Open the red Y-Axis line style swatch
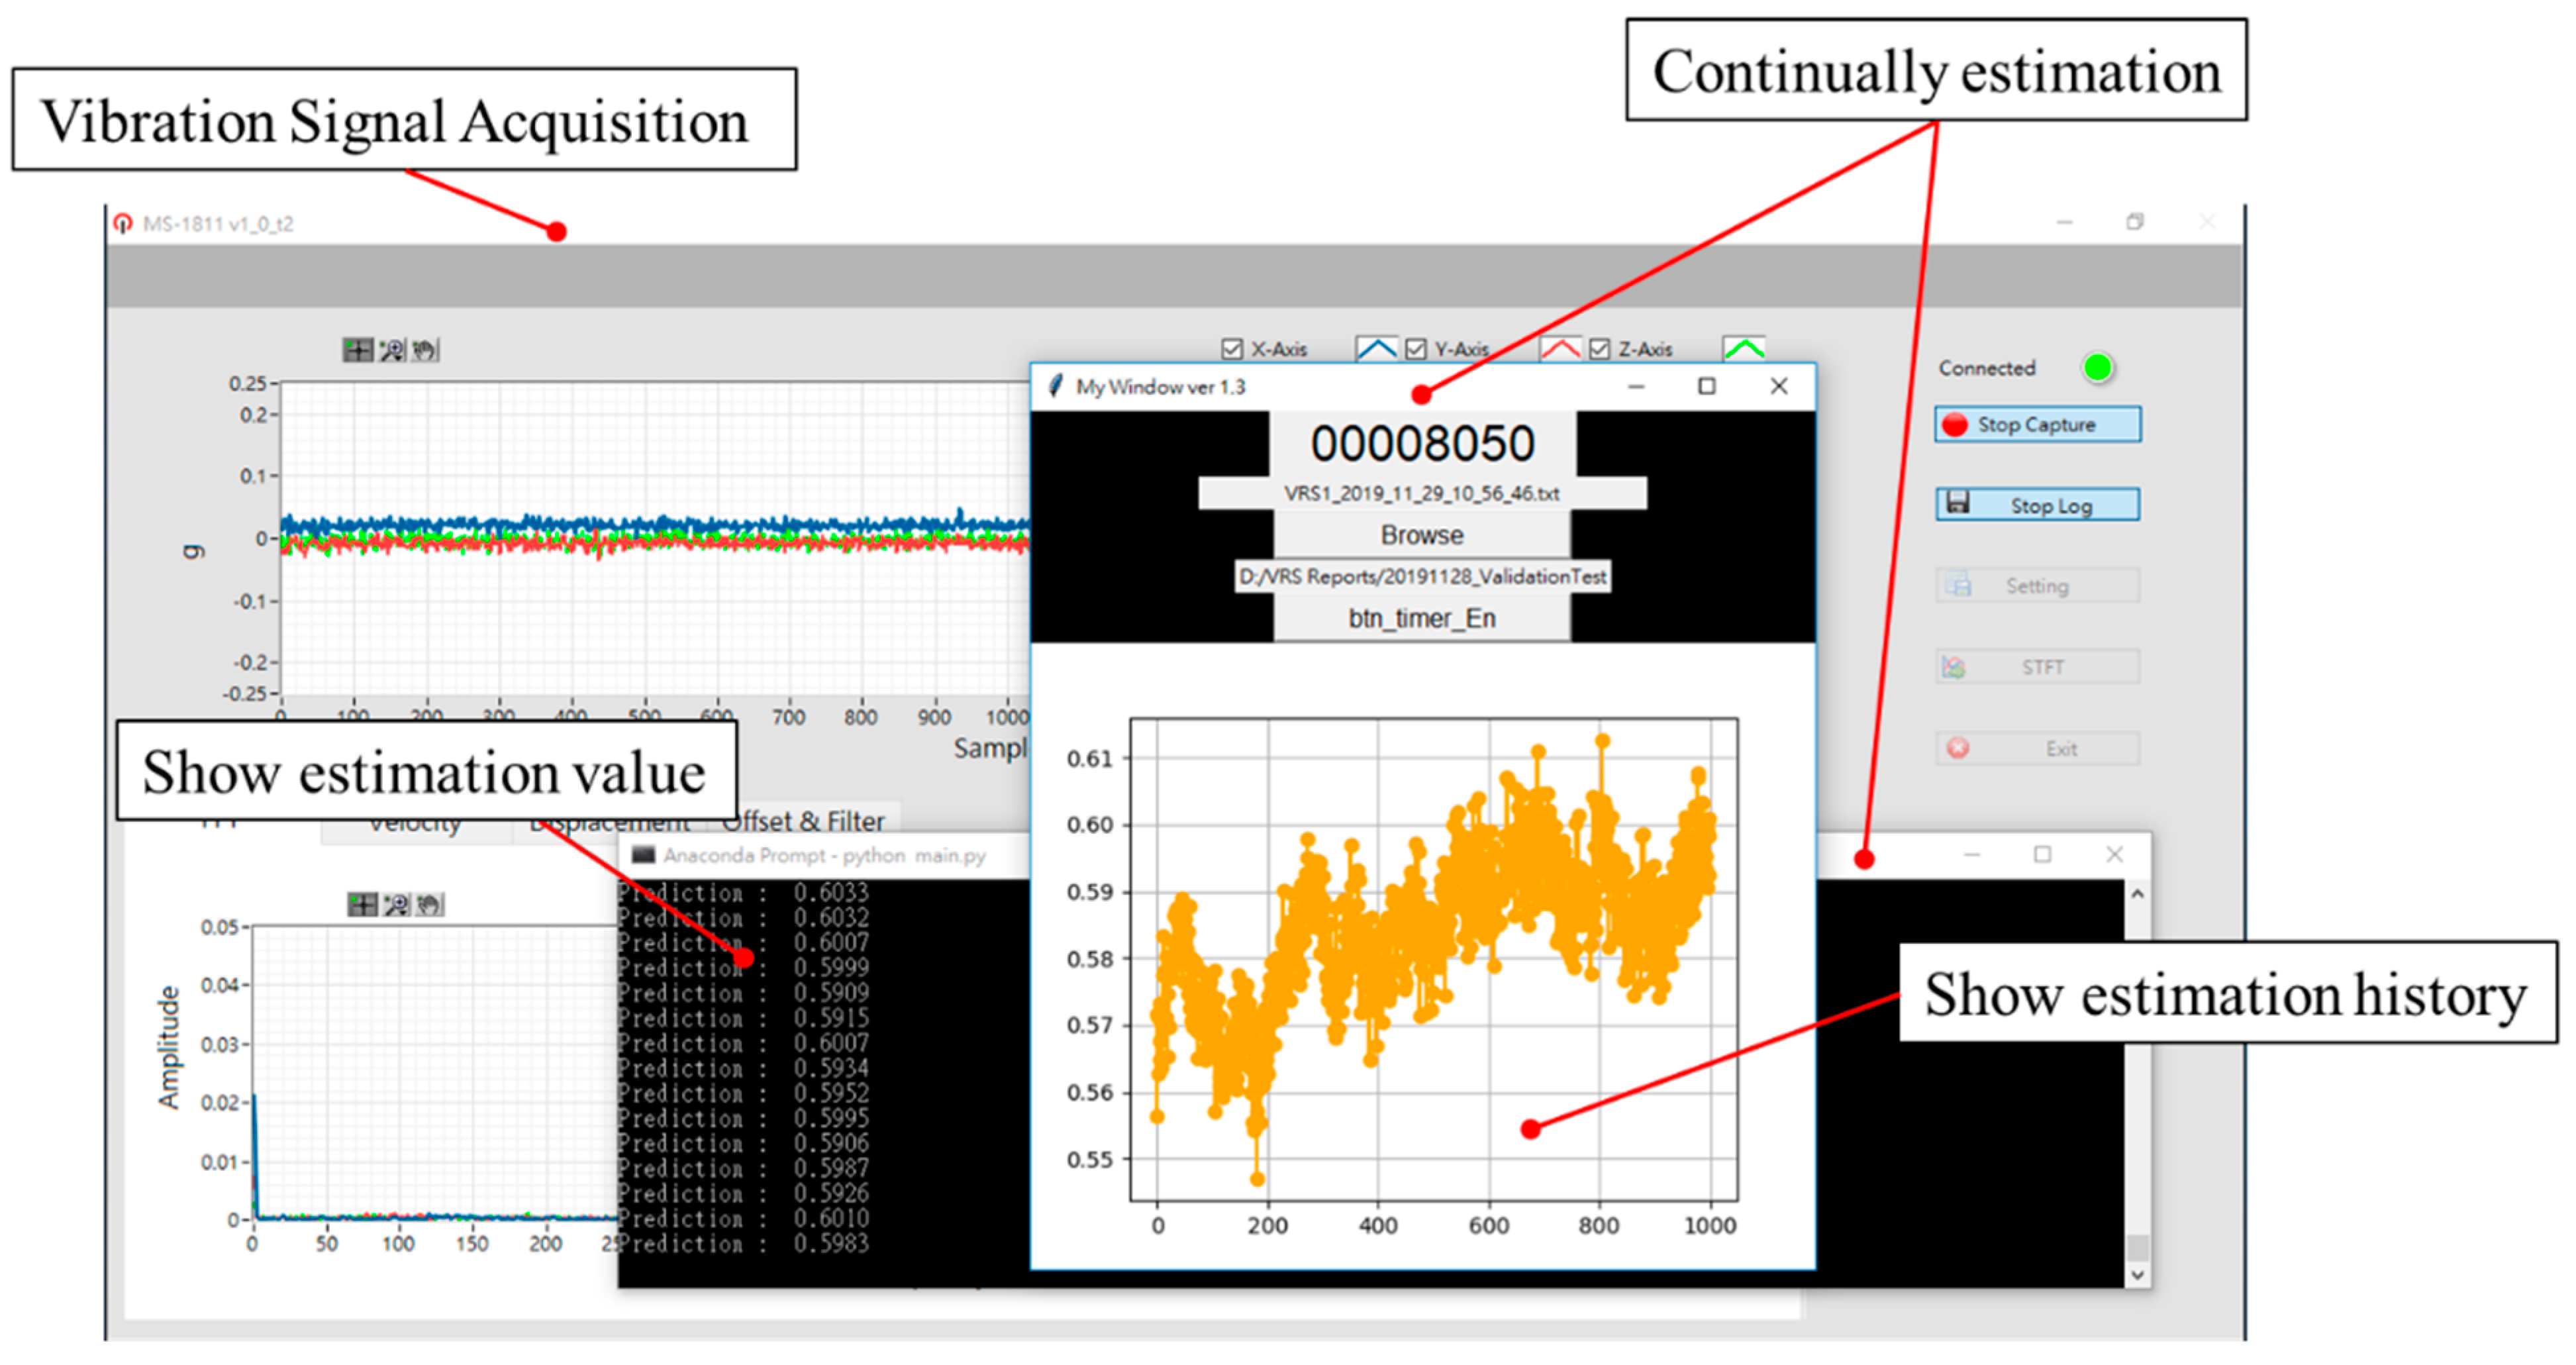Image resolution: width=2576 pixels, height=1365 pixels. pyautogui.click(x=1560, y=349)
